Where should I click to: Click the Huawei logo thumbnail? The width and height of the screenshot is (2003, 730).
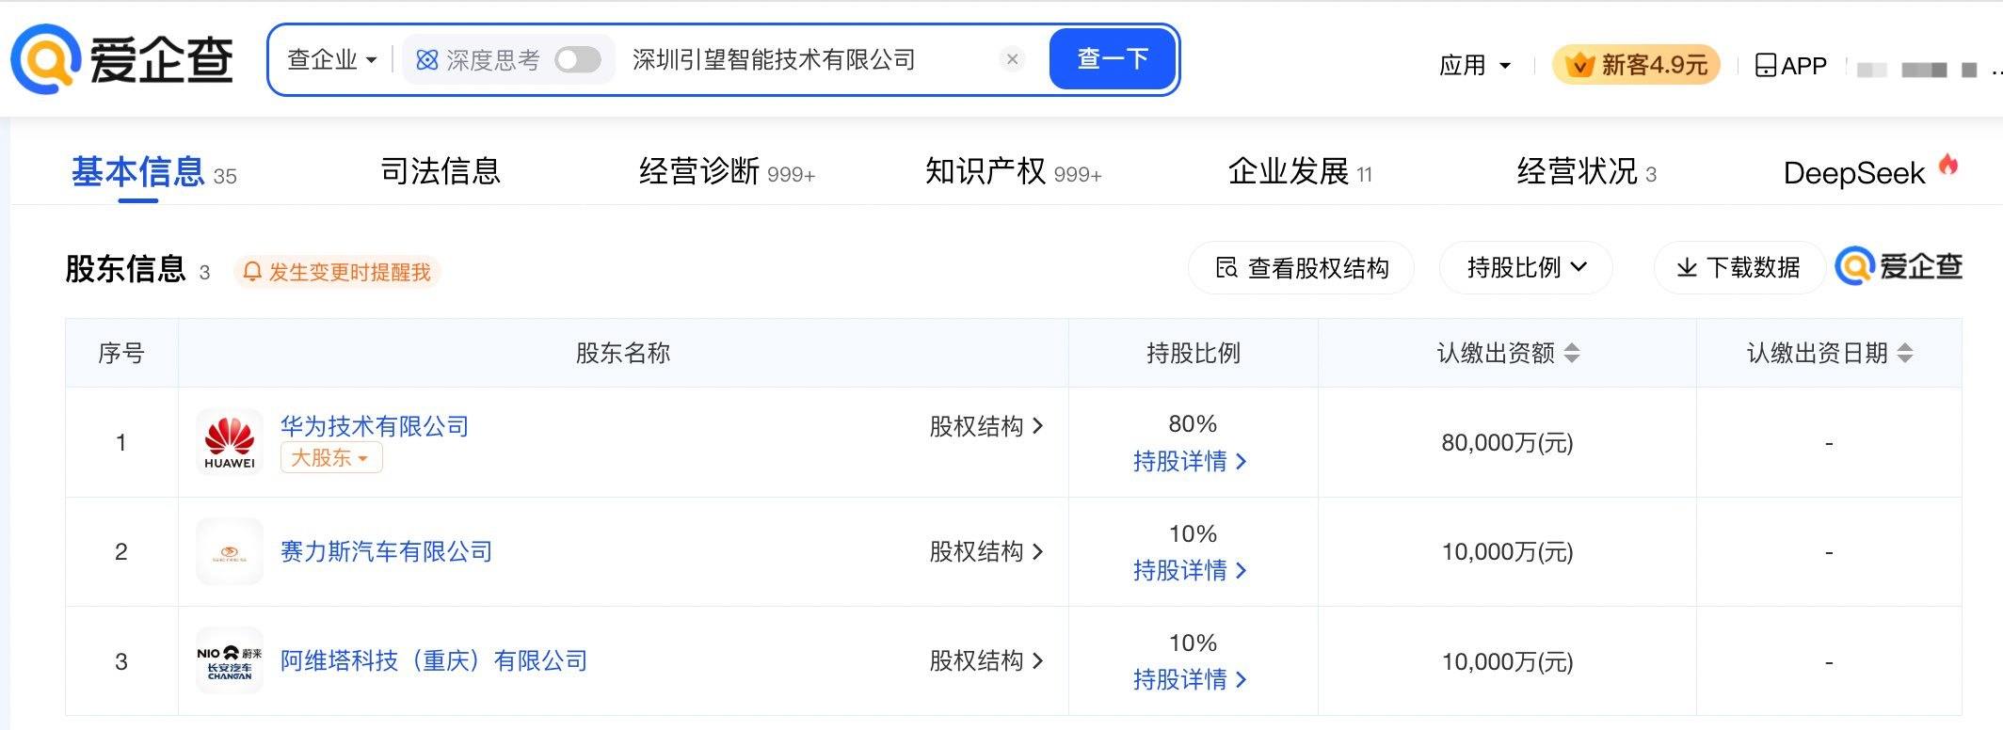pos(230,442)
